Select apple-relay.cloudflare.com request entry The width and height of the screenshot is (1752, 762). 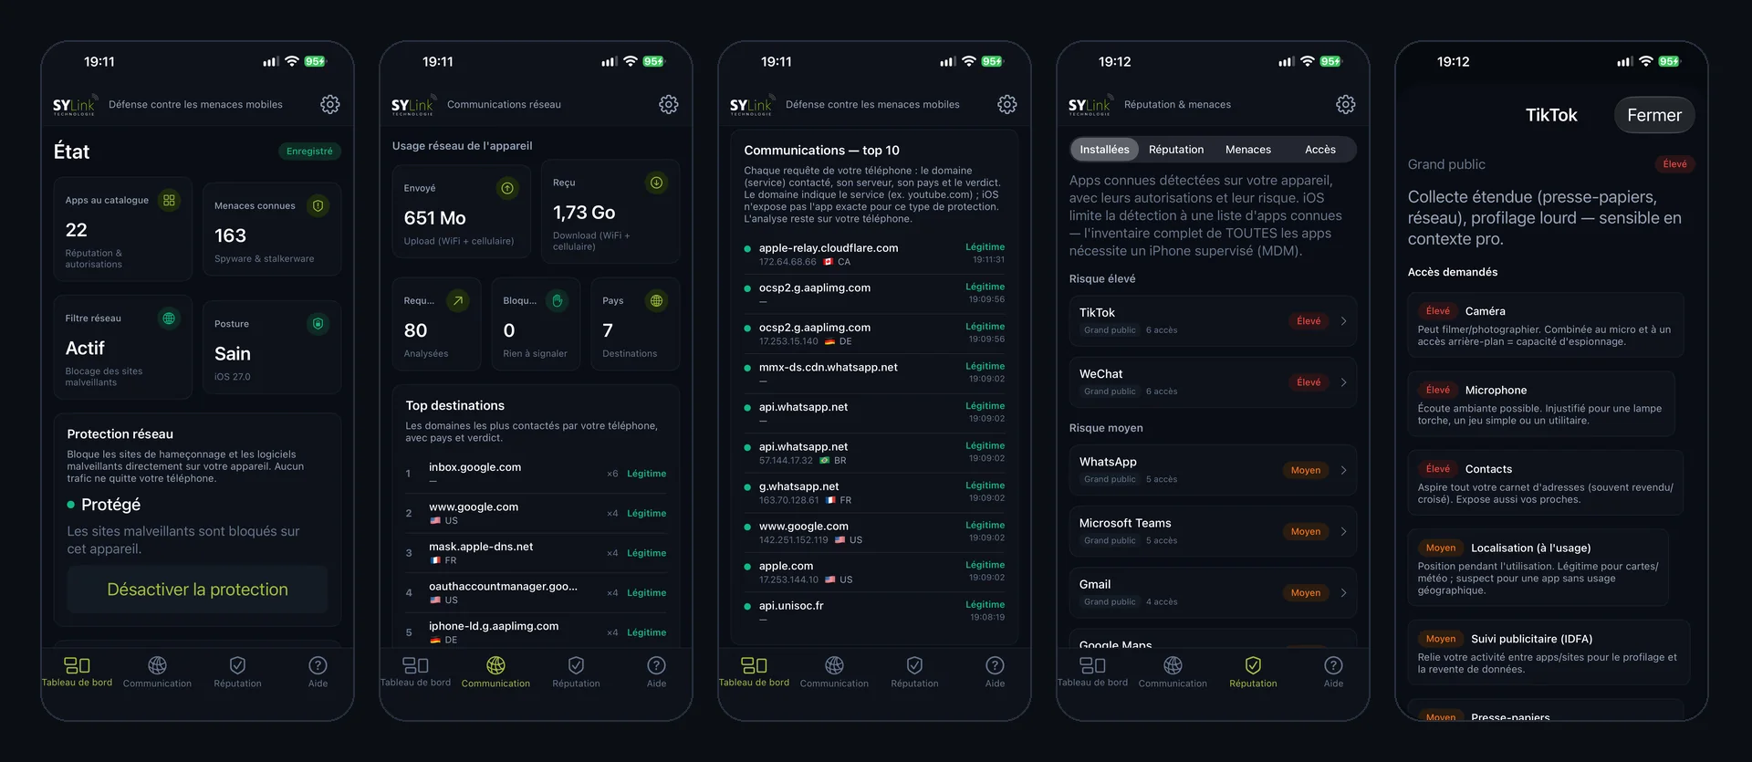coord(874,254)
